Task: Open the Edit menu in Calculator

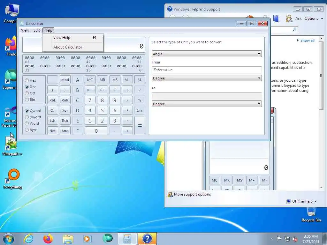Action: [x=36, y=30]
